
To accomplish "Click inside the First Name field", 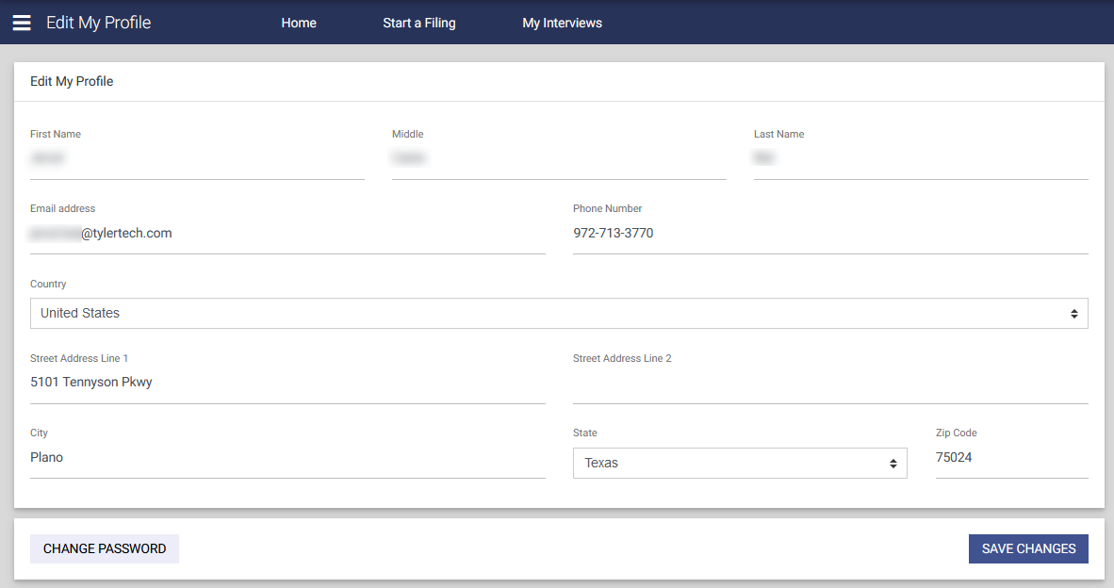I will click(197, 158).
